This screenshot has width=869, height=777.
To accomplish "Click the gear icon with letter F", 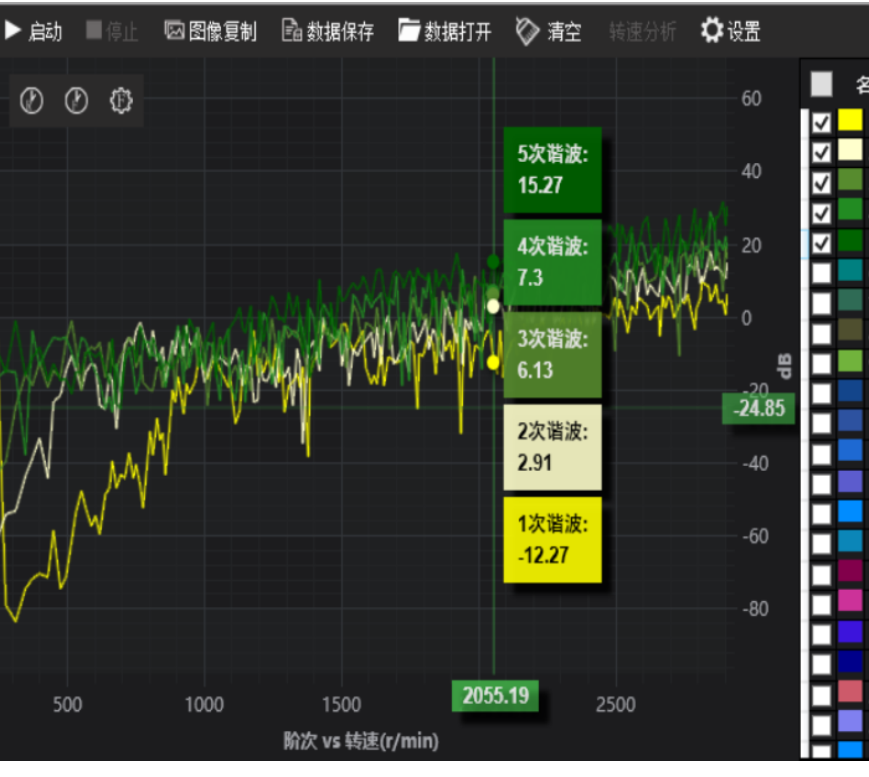I will tap(121, 101).
